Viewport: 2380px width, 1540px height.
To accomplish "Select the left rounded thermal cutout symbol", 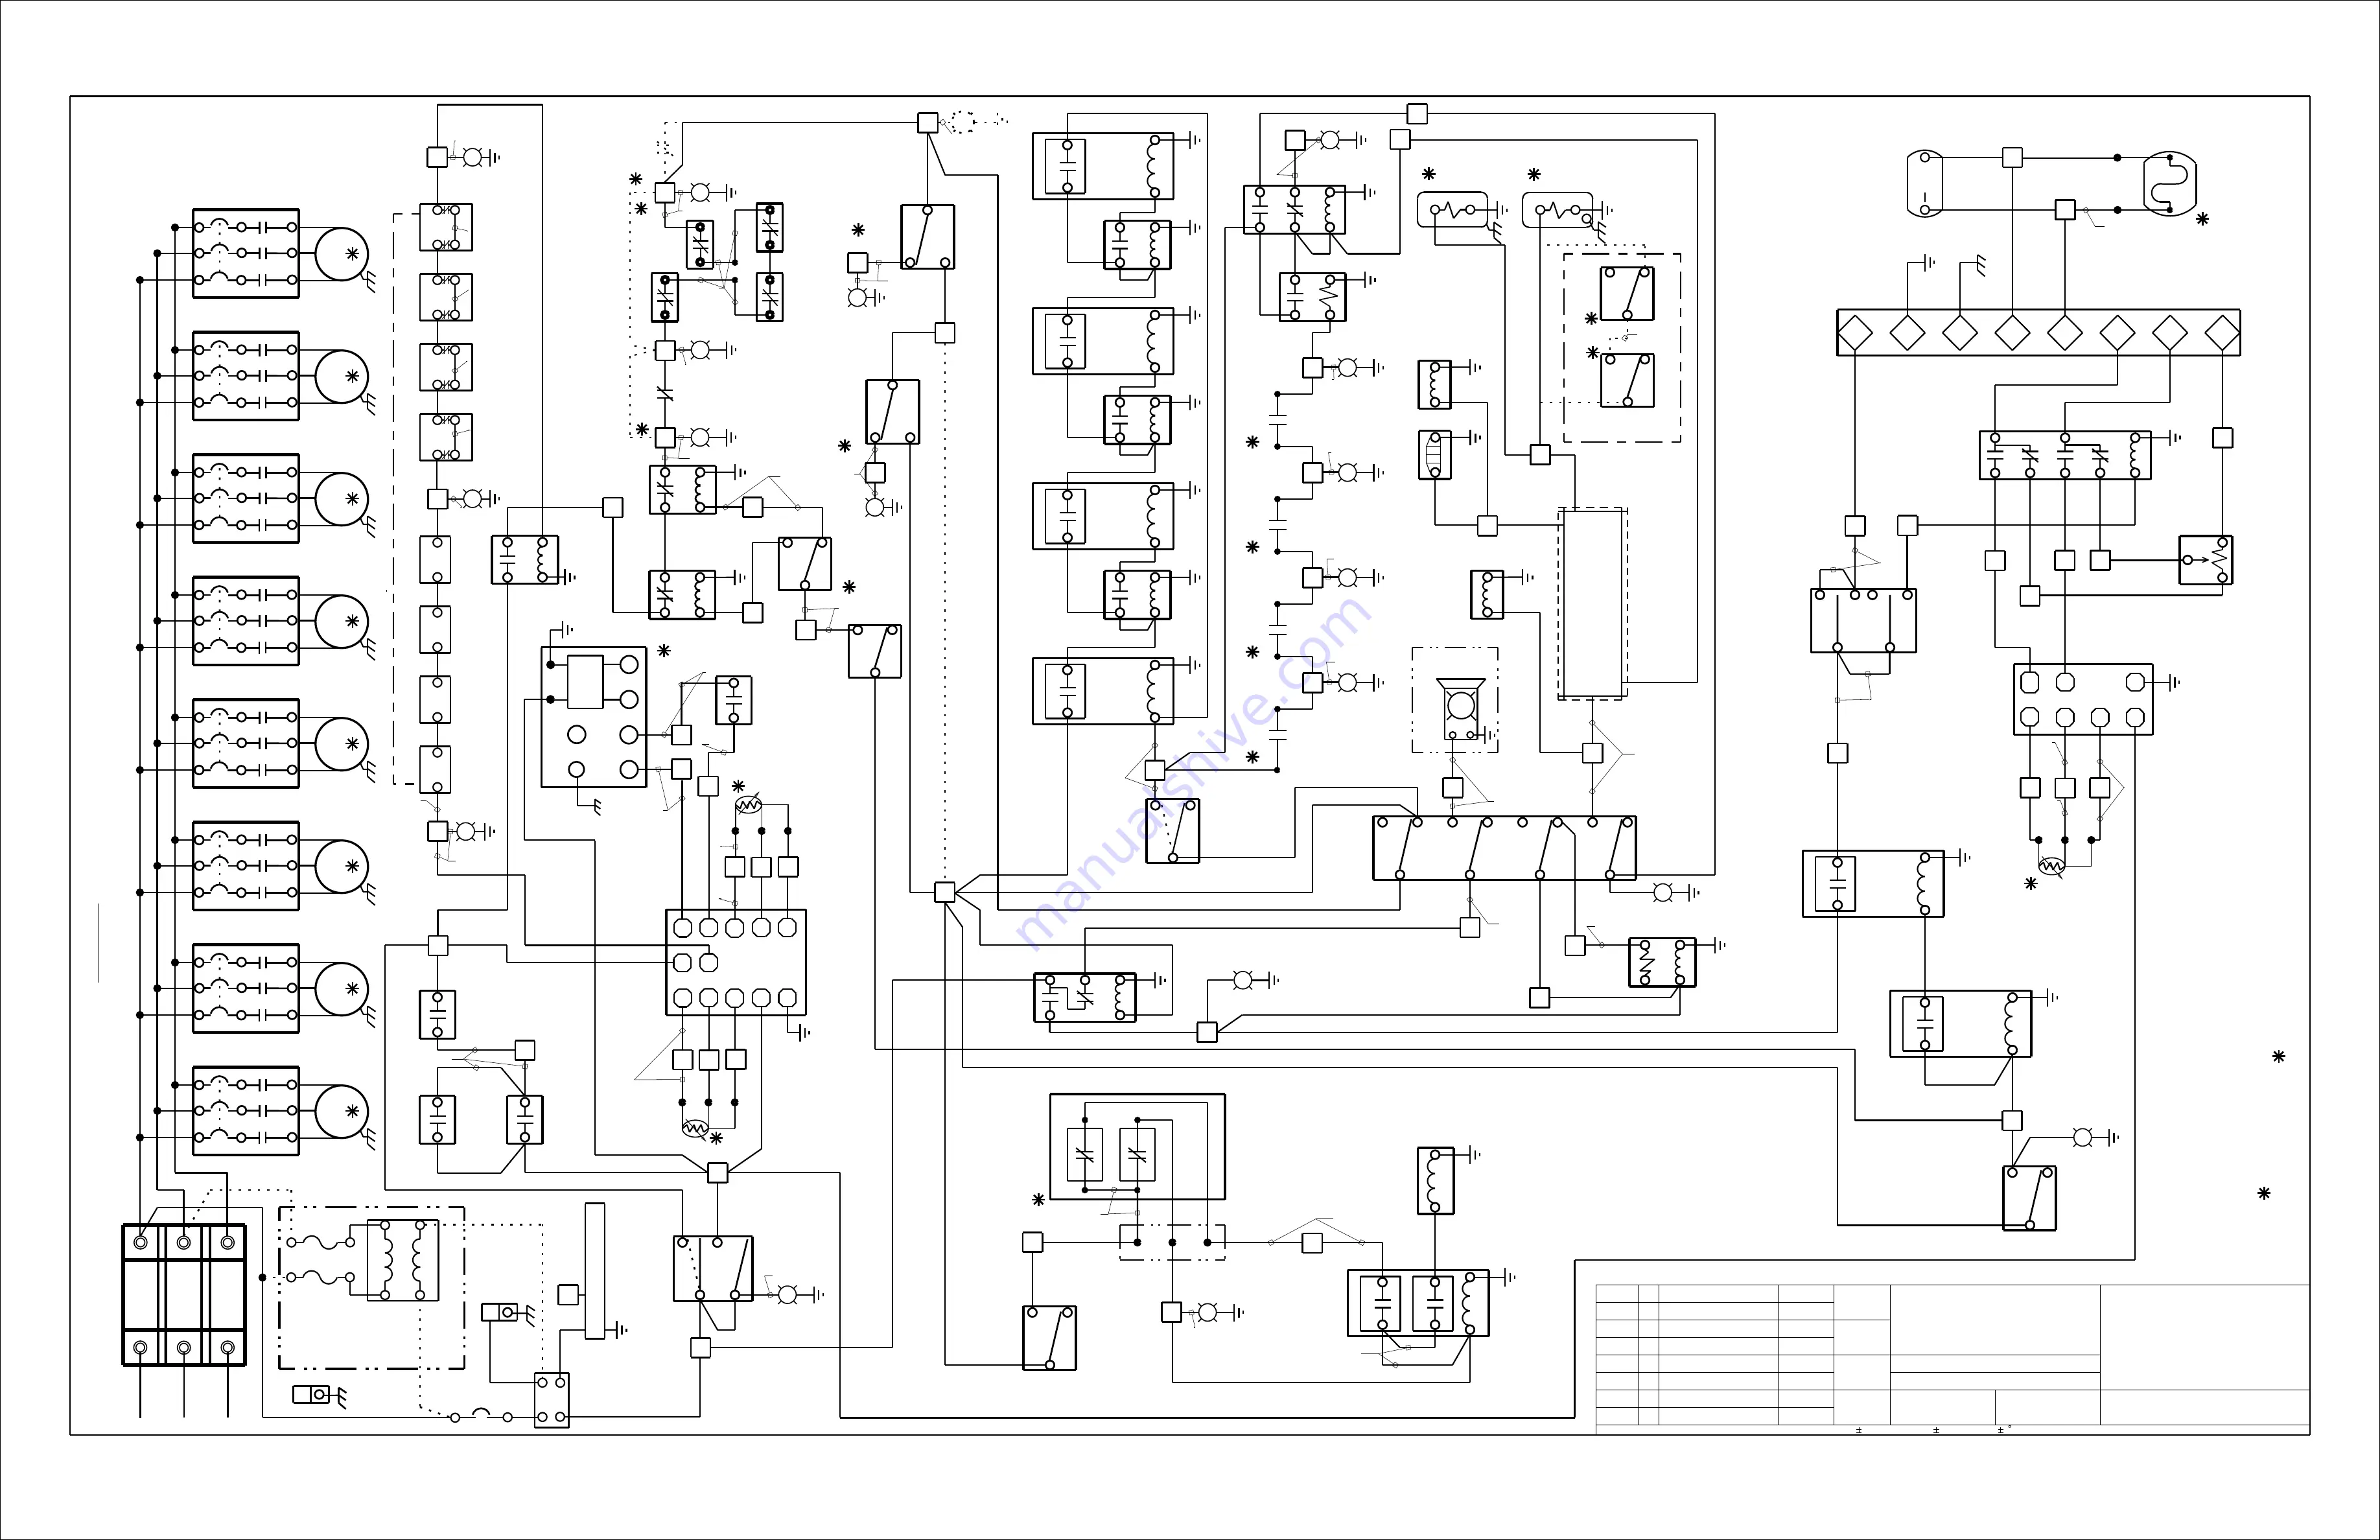I will click(1453, 210).
